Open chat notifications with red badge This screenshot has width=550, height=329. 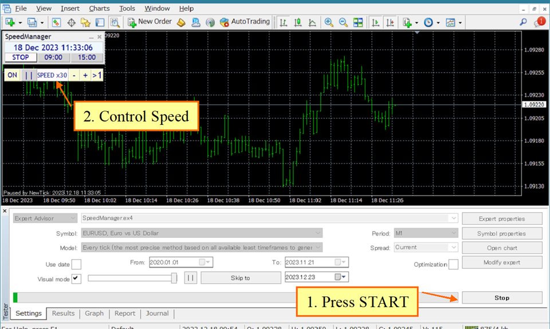(539, 22)
